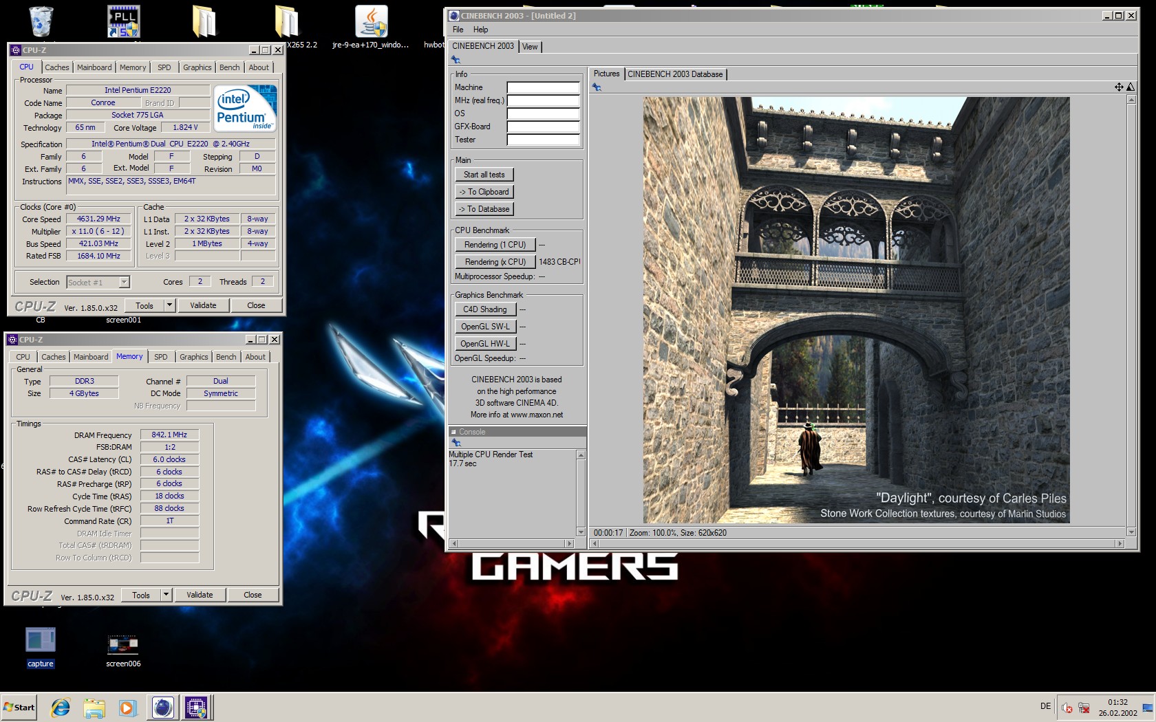The width and height of the screenshot is (1156, 722).
Task: Click picture panel vertical scrollbar down arrow
Action: [1131, 532]
